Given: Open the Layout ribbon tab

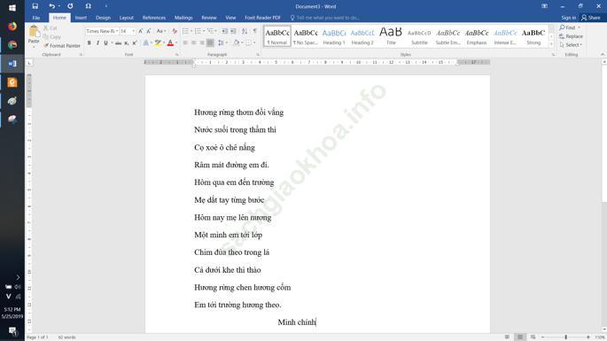Looking at the screenshot, I should click(x=126, y=18).
